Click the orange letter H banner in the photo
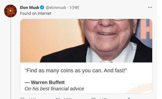The height and width of the screenshot is (99, 162). click(x=146, y=30)
